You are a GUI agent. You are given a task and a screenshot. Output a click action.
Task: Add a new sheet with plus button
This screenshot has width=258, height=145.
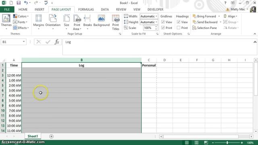(51, 136)
